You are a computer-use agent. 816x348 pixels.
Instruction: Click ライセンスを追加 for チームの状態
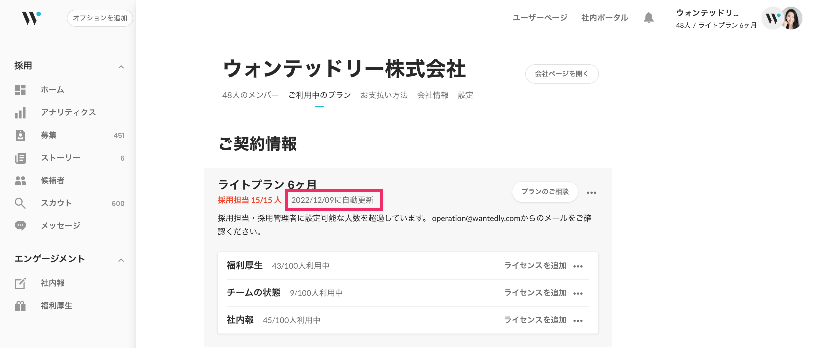(x=535, y=293)
